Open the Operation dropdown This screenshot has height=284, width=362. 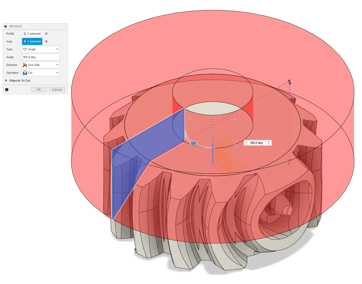pos(57,72)
